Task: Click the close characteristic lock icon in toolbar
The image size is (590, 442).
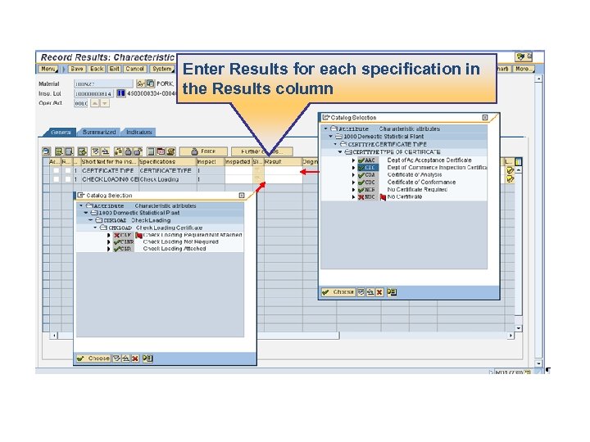Action: (x=129, y=151)
